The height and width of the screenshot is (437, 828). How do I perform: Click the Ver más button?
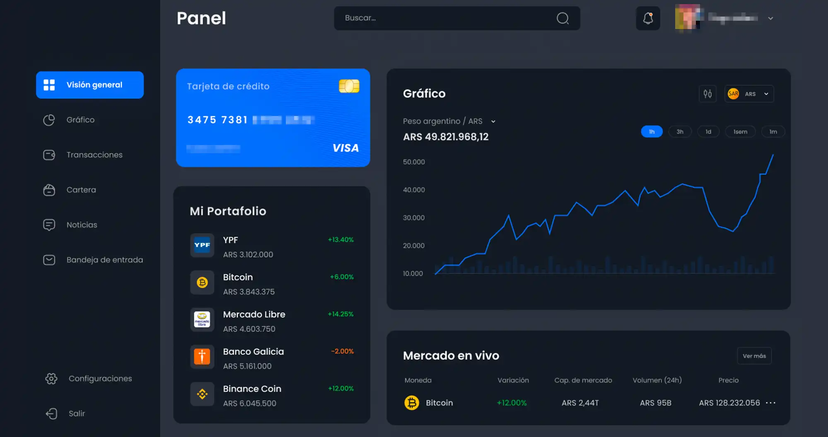[754, 356]
